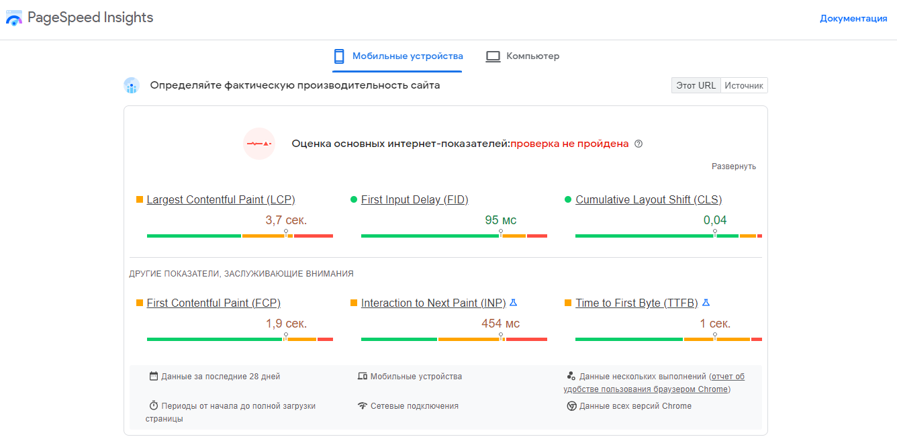Expand details via "Развернуть"
The image size is (897, 437).
point(733,166)
